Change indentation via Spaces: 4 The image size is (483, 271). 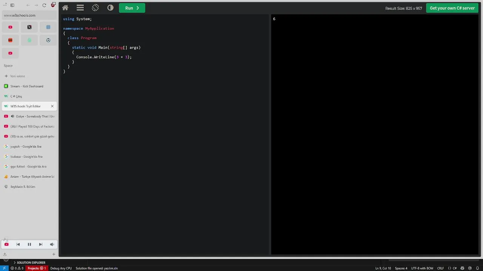click(401, 268)
